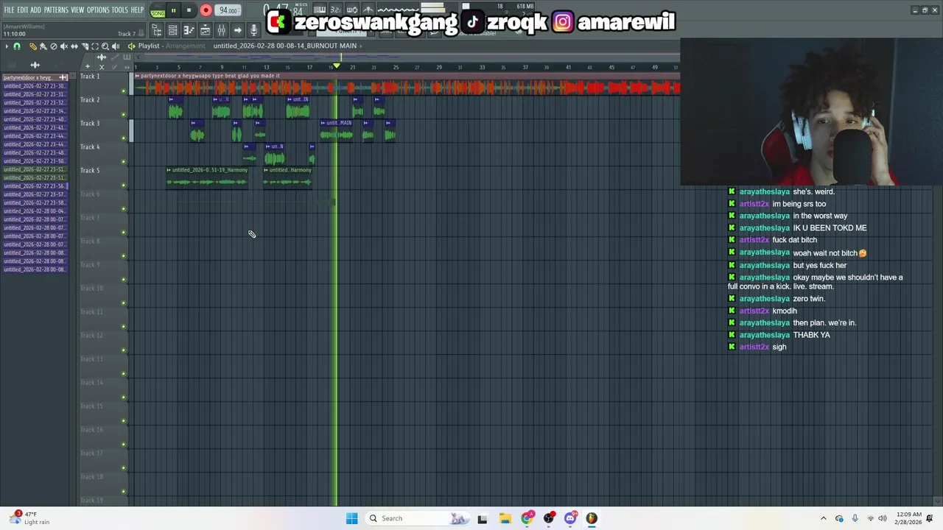The image size is (943, 530).
Task: Select the Zoom magnifier tool
Action: (x=105, y=46)
